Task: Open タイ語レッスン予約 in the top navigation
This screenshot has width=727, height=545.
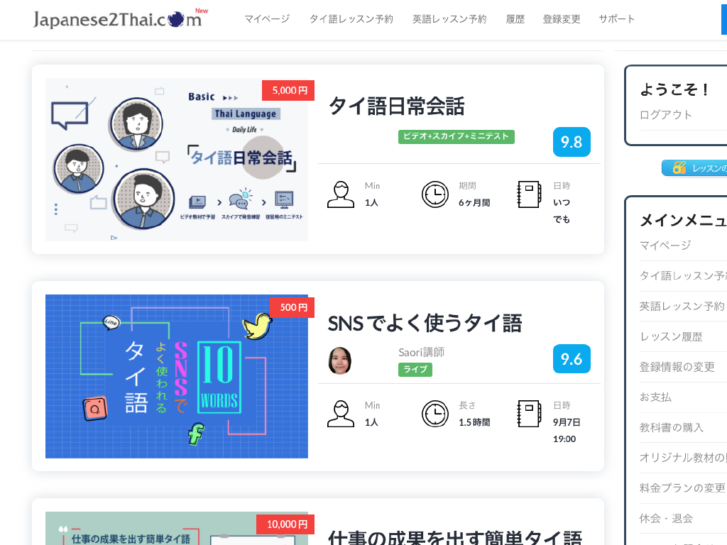Action: tap(351, 19)
